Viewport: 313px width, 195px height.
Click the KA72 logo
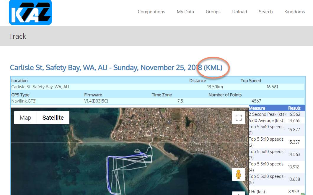pyautogui.click(x=30, y=12)
